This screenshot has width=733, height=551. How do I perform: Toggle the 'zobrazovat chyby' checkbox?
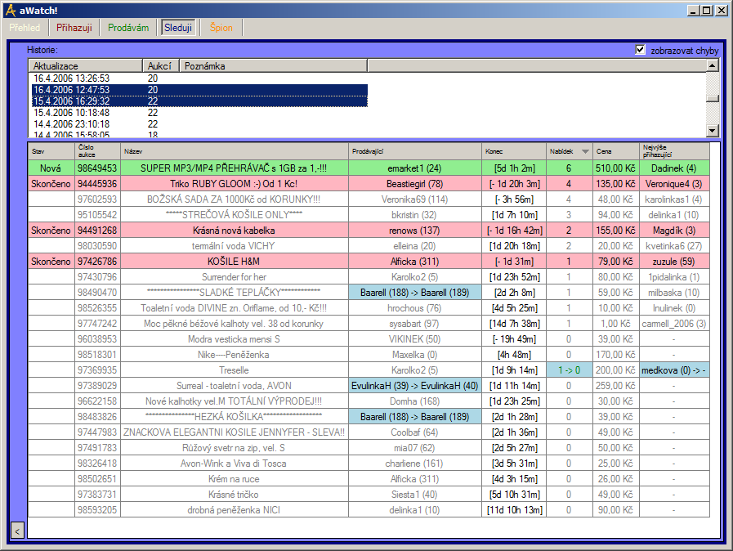coord(641,50)
